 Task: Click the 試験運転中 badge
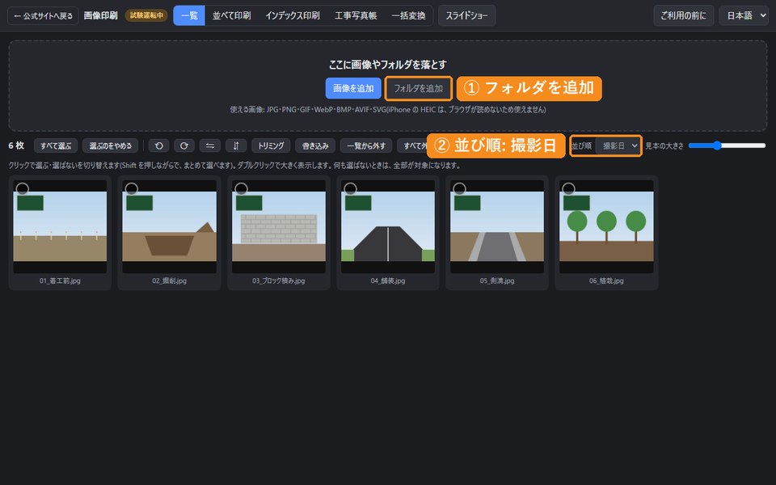click(146, 15)
